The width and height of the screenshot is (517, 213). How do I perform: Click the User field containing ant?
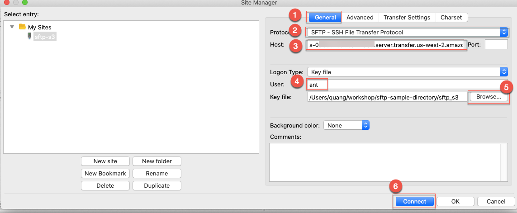(x=407, y=85)
